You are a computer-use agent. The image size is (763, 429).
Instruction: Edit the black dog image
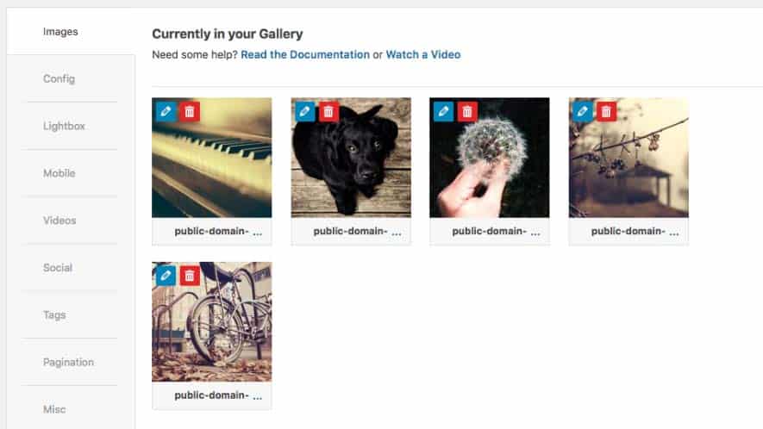point(304,111)
